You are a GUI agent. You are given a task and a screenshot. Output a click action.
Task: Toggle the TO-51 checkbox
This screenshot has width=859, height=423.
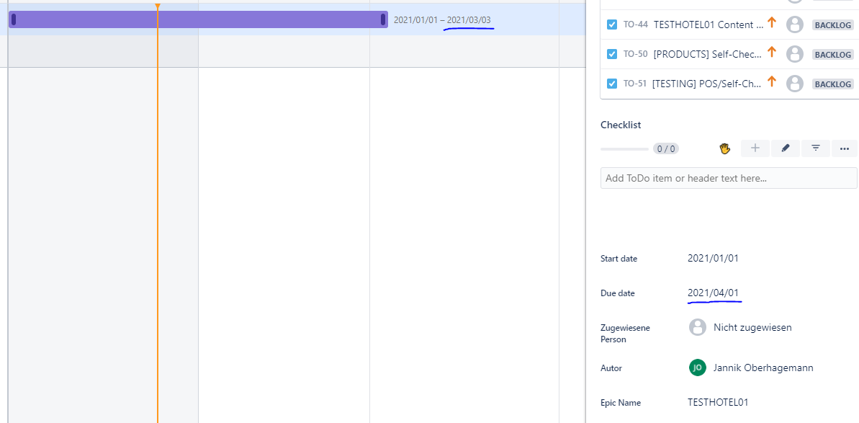(x=613, y=84)
